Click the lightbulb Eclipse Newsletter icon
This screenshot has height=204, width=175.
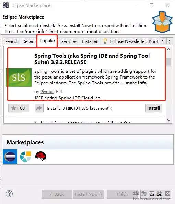(x=105, y=41)
